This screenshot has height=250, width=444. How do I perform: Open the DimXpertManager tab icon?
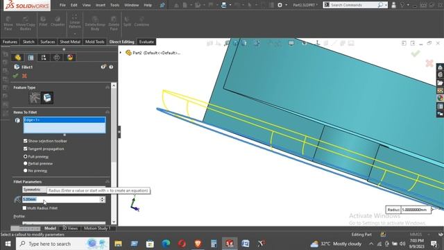pos(57,58)
